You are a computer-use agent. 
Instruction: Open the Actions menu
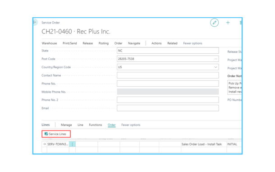point(156,43)
